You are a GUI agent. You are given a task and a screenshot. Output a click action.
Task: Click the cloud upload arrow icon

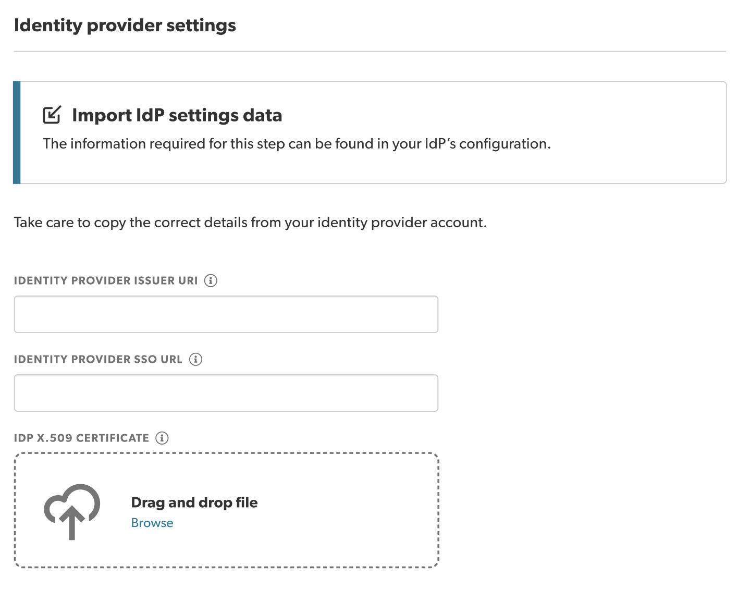click(72, 511)
